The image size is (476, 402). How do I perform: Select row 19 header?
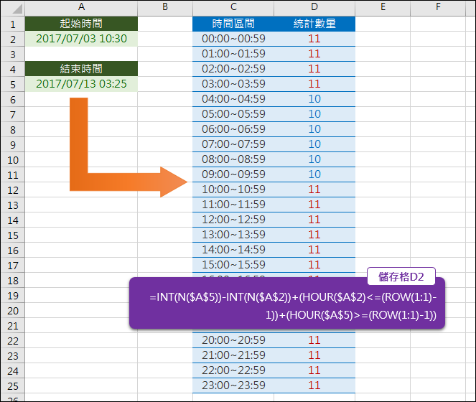click(x=13, y=295)
